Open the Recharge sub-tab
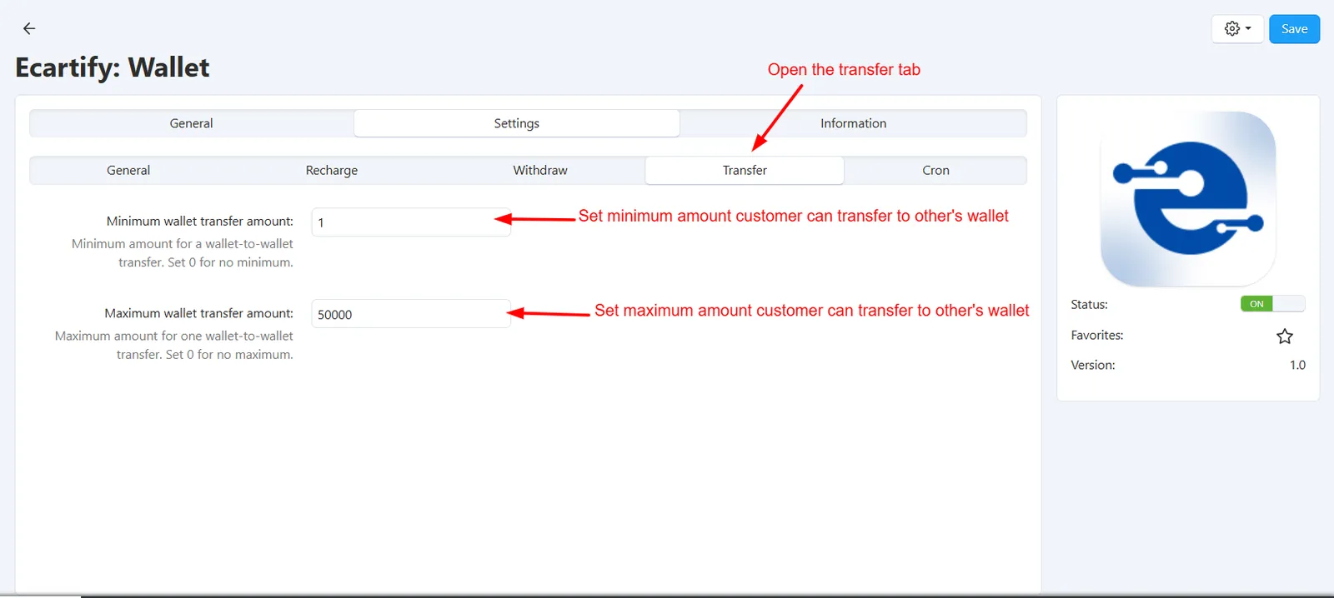Screen dimensions: 1334x598 331,170
